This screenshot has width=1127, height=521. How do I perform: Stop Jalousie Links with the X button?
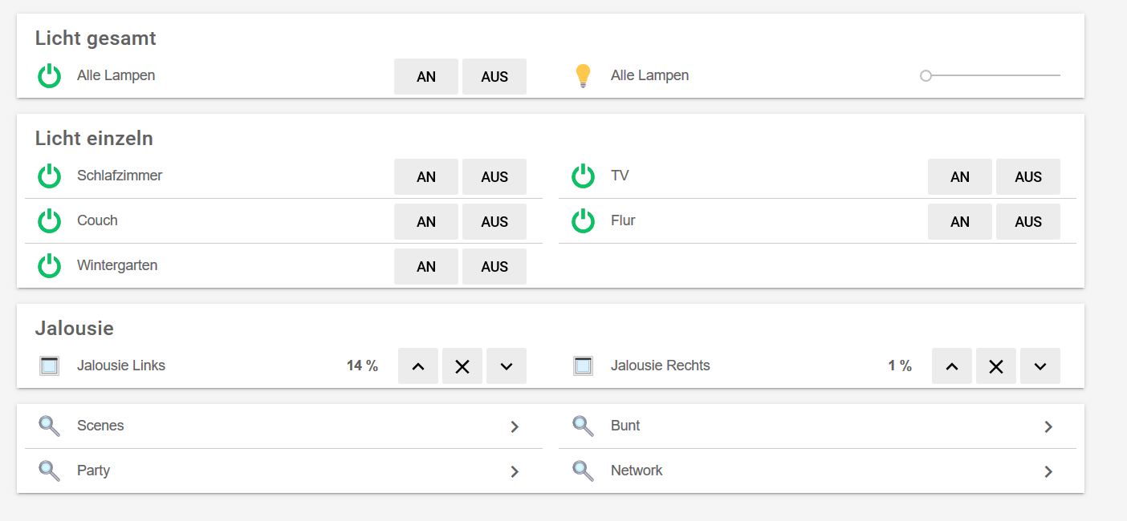click(462, 366)
